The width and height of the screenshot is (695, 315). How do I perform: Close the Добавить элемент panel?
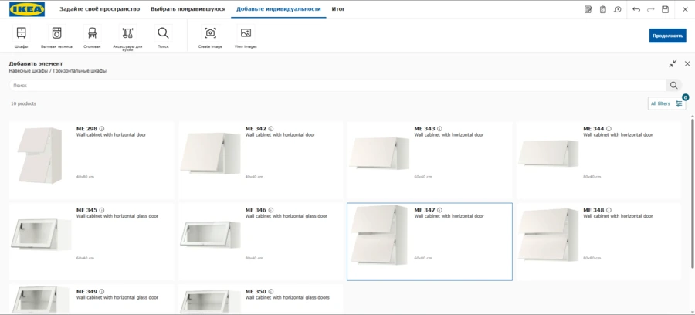click(687, 64)
